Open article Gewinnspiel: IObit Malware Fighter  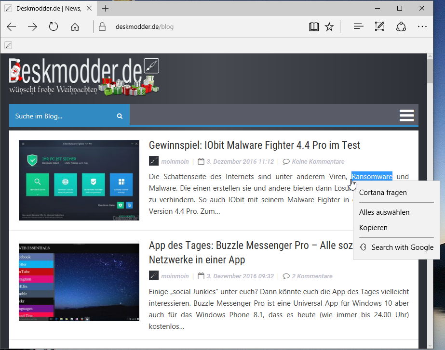[254, 145]
